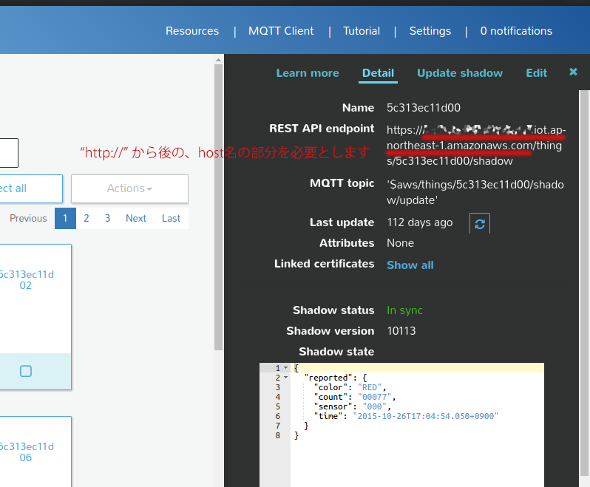Open the thing named 5c313ec11d02
The height and width of the screenshot is (487, 590).
click(x=27, y=280)
